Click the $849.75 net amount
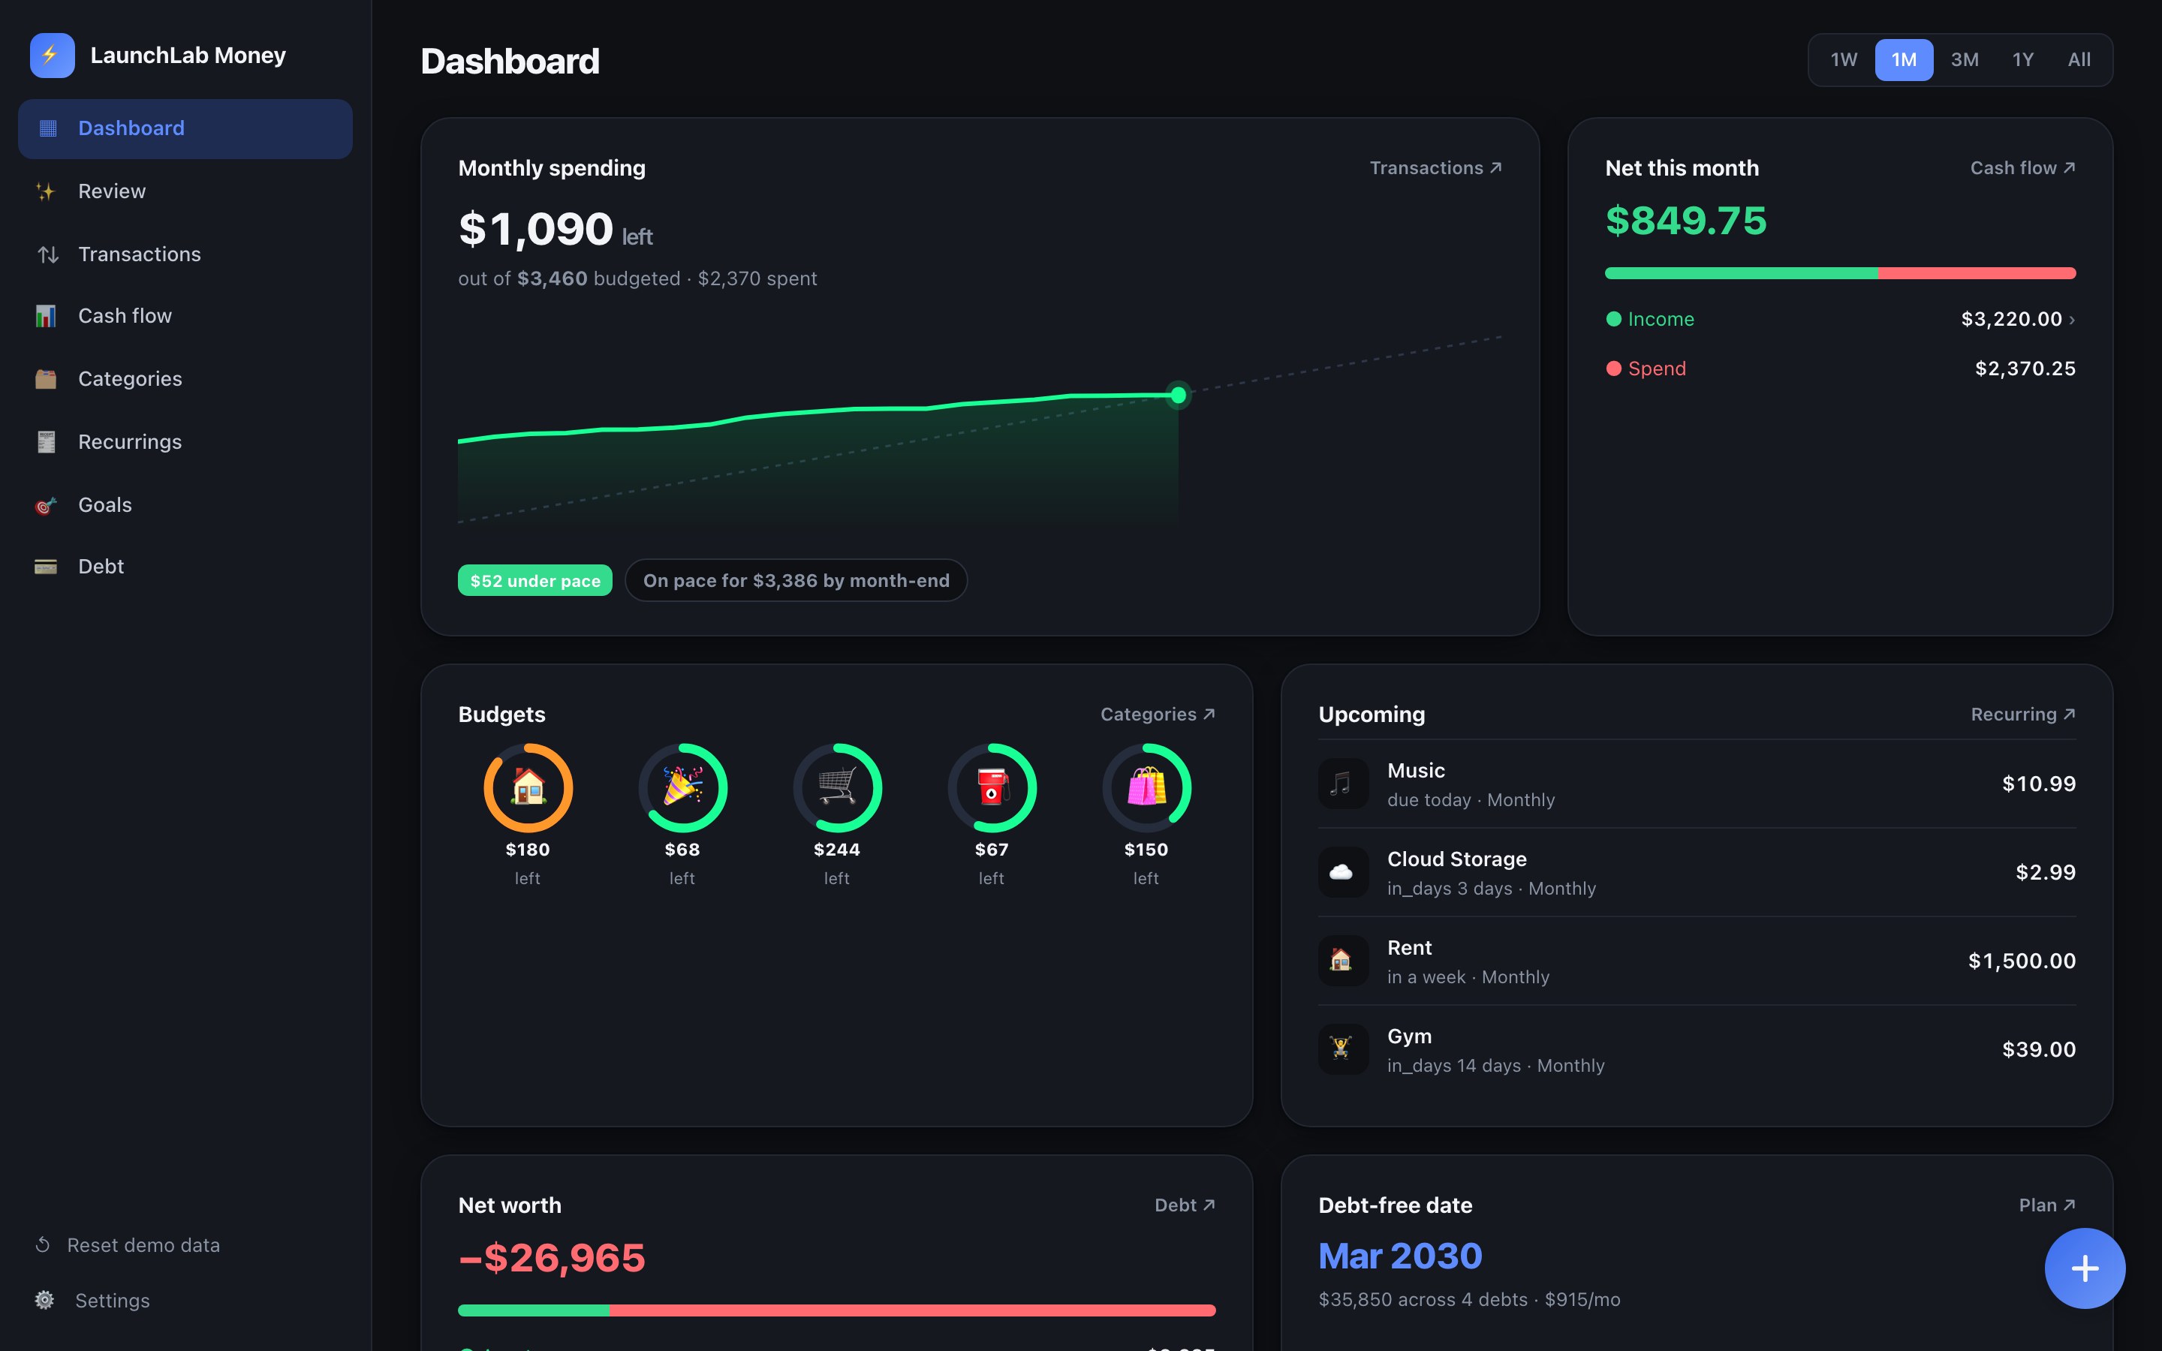The image size is (2162, 1351). [1686, 221]
